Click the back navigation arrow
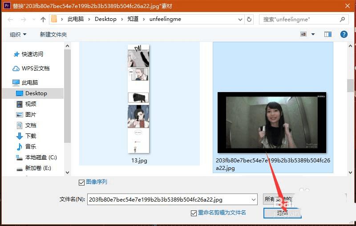This screenshot has width=356, height=226. coord(10,20)
